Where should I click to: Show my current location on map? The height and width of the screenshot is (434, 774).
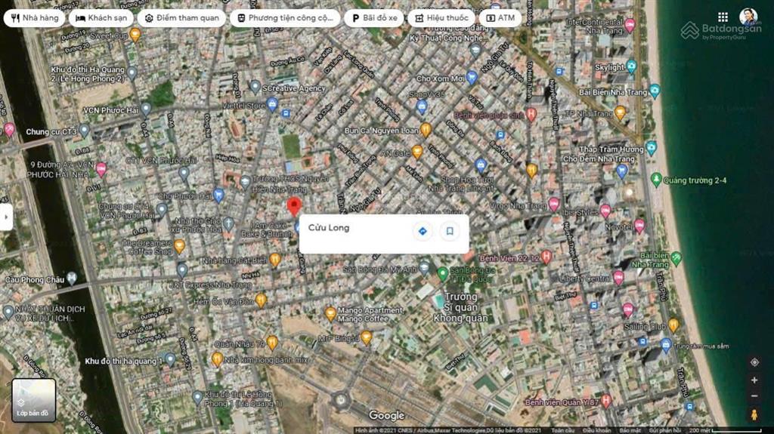754,362
